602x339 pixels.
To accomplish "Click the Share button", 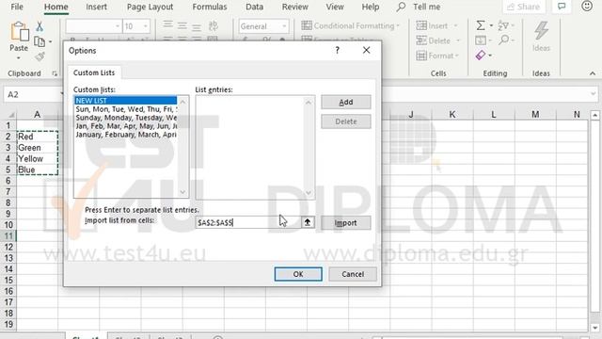I will (524, 7).
